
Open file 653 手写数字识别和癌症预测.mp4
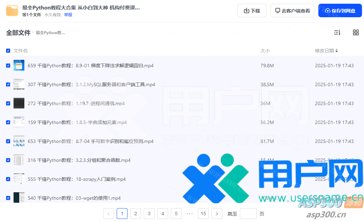click(x=91, y=141)
